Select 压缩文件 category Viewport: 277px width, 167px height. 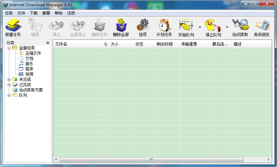(x=33, y=53)
